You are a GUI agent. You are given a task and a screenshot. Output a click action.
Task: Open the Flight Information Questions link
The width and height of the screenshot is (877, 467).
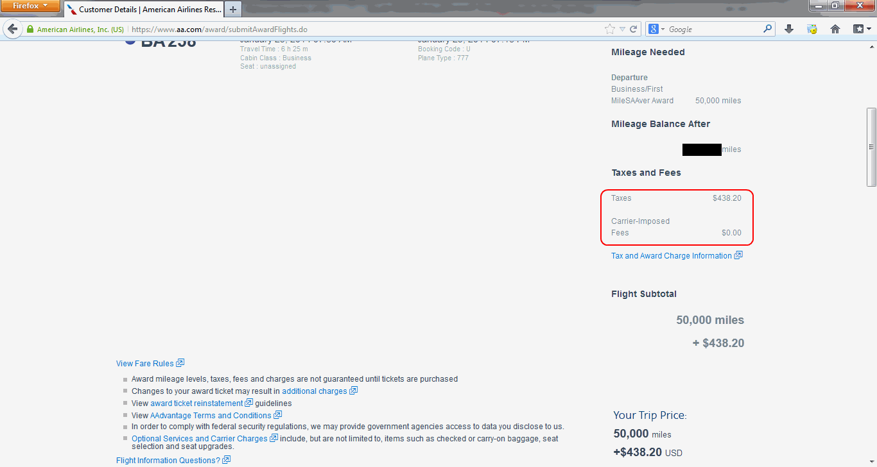tap(168, 461)
